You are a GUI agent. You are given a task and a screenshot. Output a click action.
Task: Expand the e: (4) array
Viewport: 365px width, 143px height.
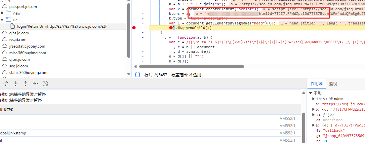313,125
